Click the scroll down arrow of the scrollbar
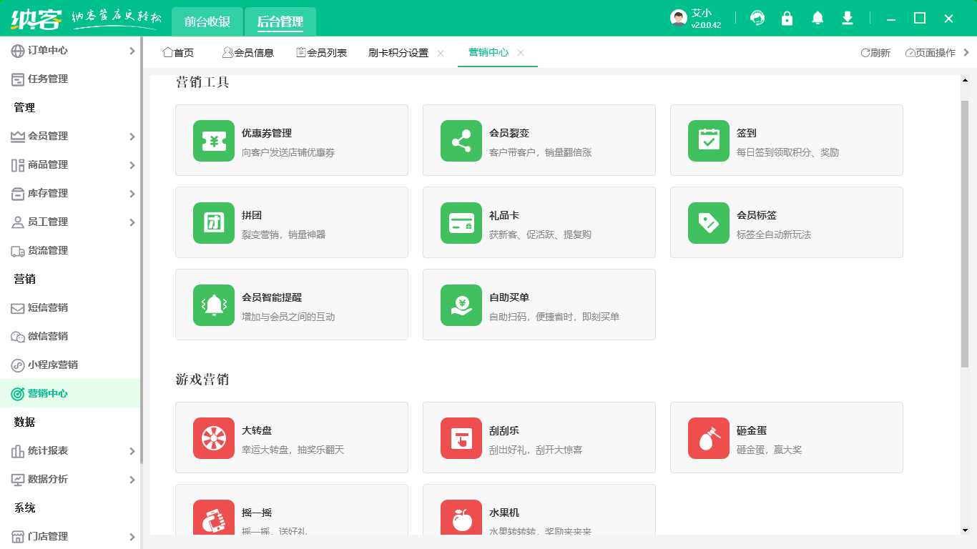The image size is (977, 549). pos(965,530)
